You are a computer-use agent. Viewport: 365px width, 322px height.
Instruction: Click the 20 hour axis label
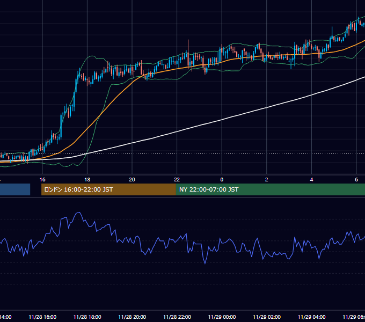(132, 179)
